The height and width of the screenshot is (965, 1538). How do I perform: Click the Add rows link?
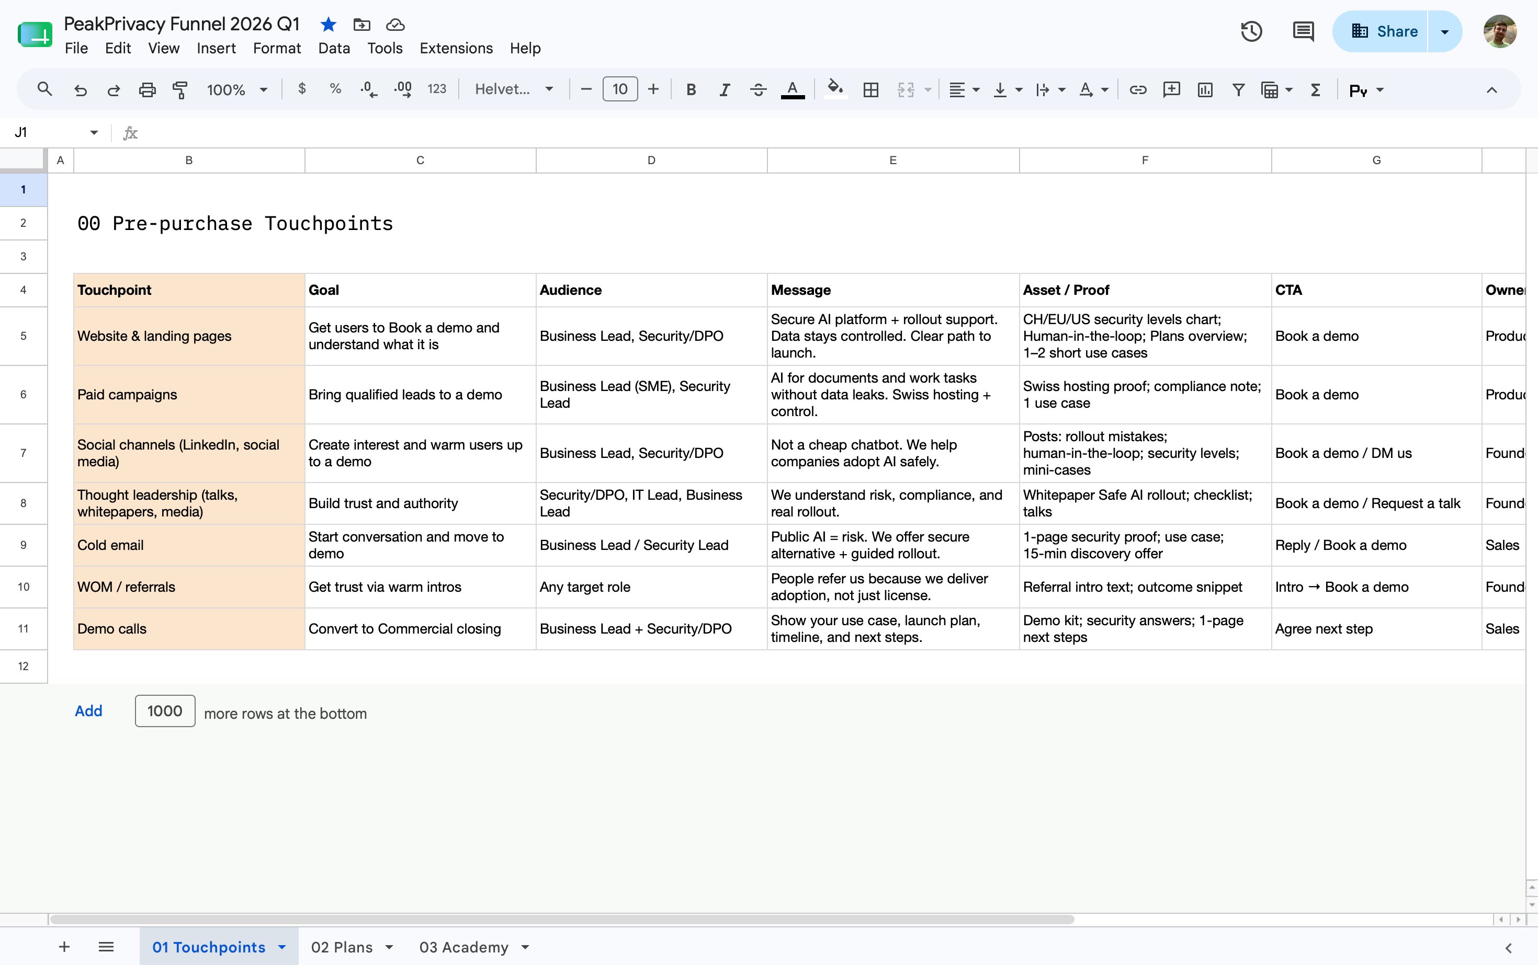[x=88, y=711]
